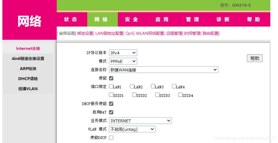Check the LAN2 port binding box
This screenshot has height=143, width=278.
pos(132,86)
